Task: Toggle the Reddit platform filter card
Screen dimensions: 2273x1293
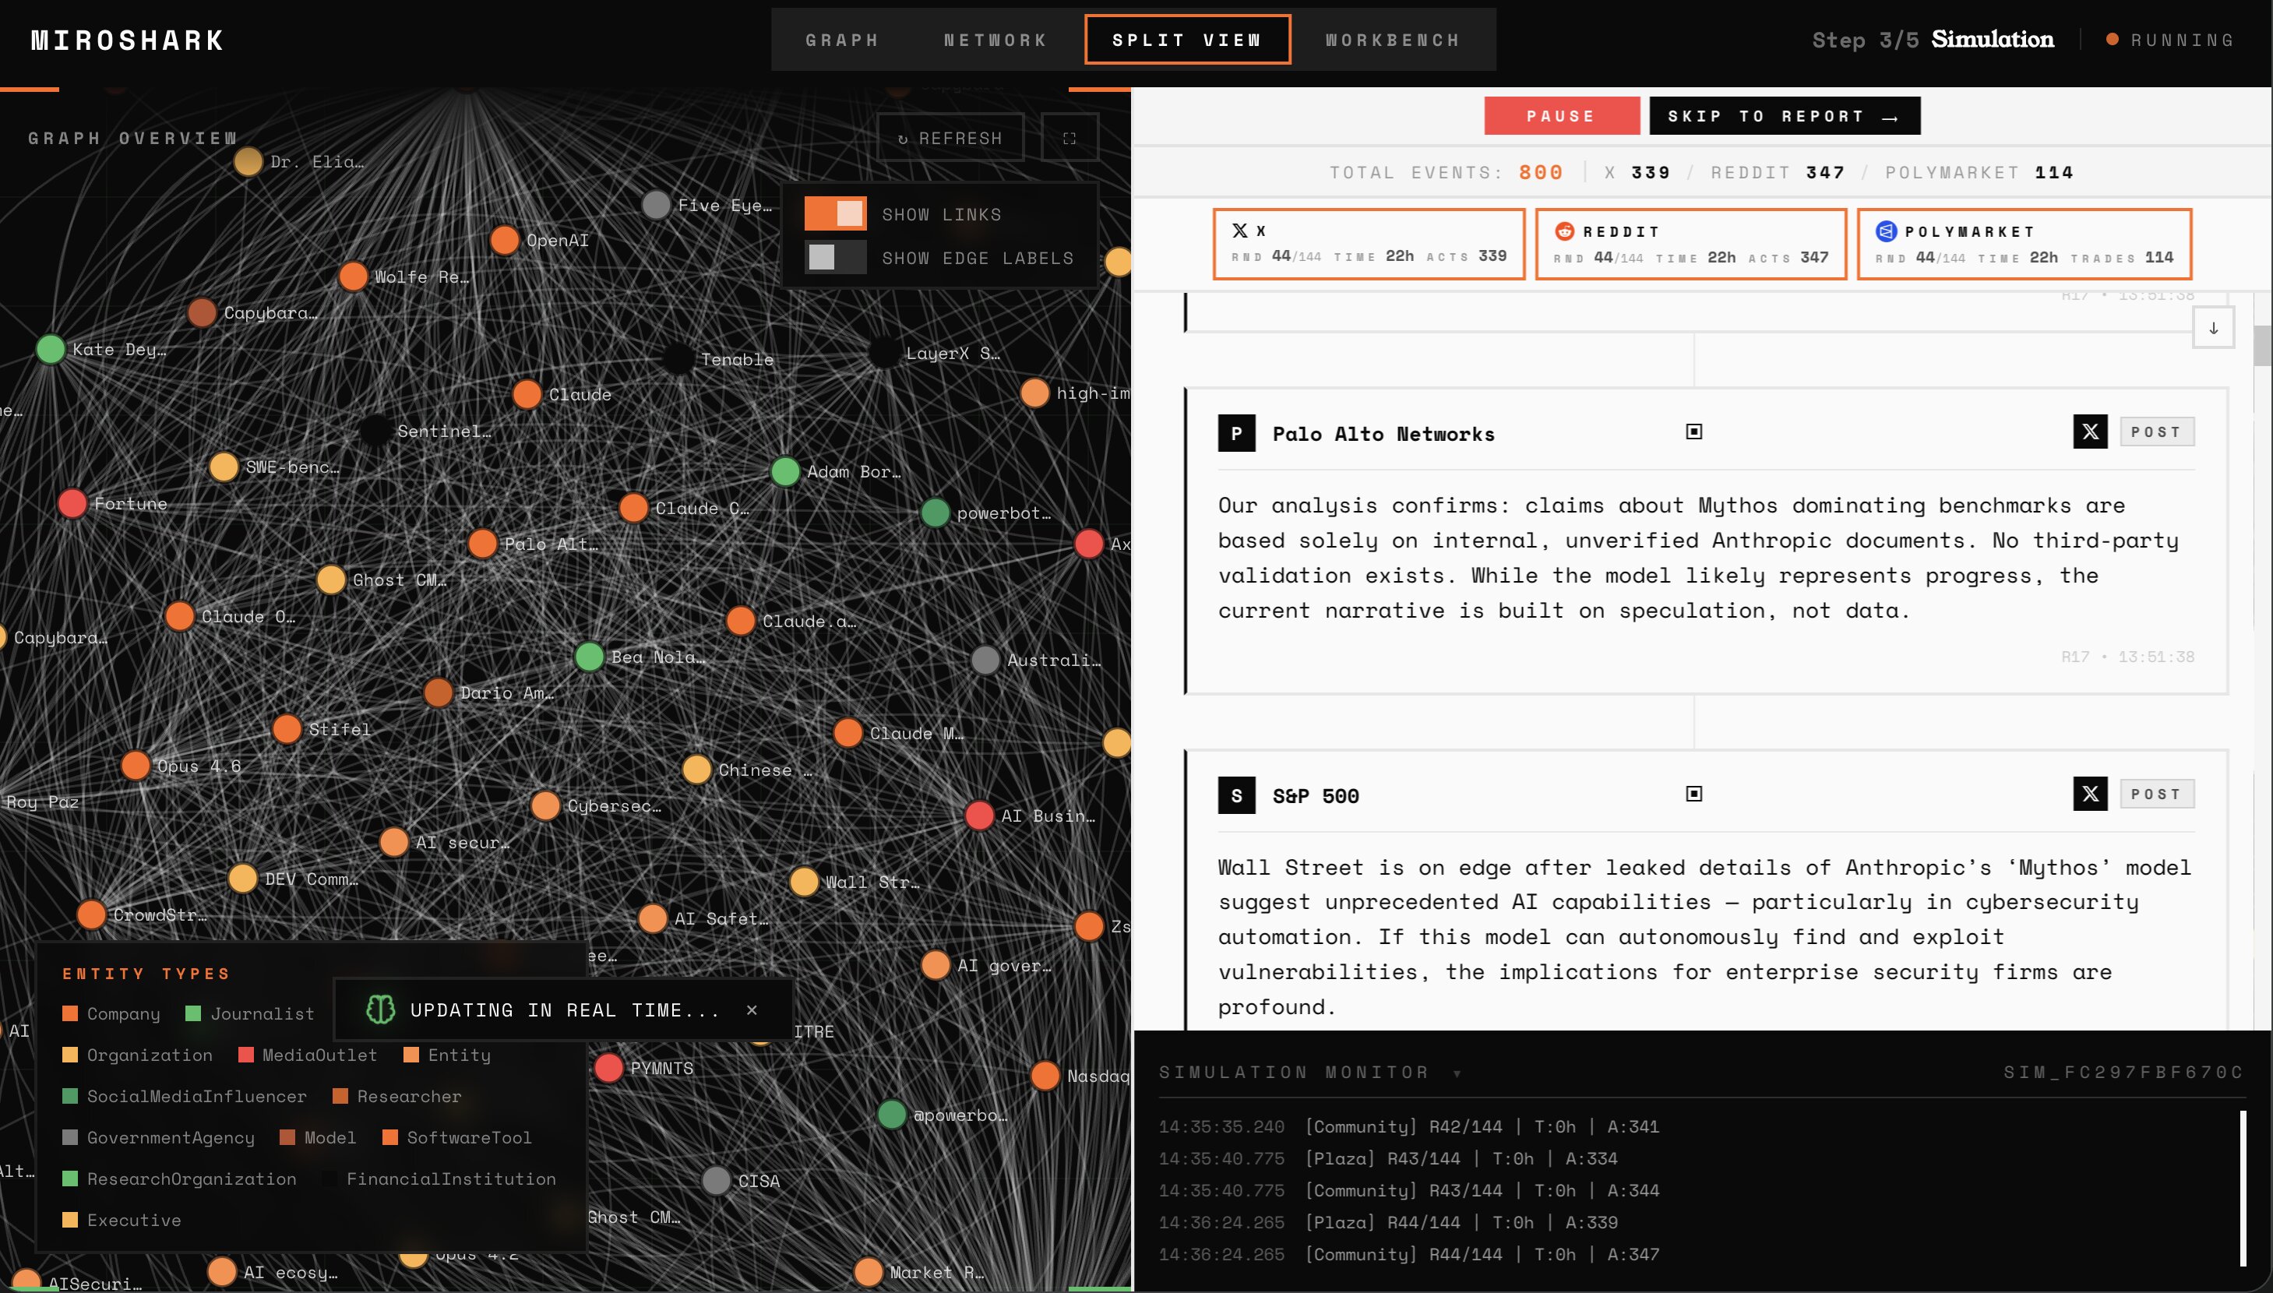Action: pyautogui.click(x=1690, y=245)
